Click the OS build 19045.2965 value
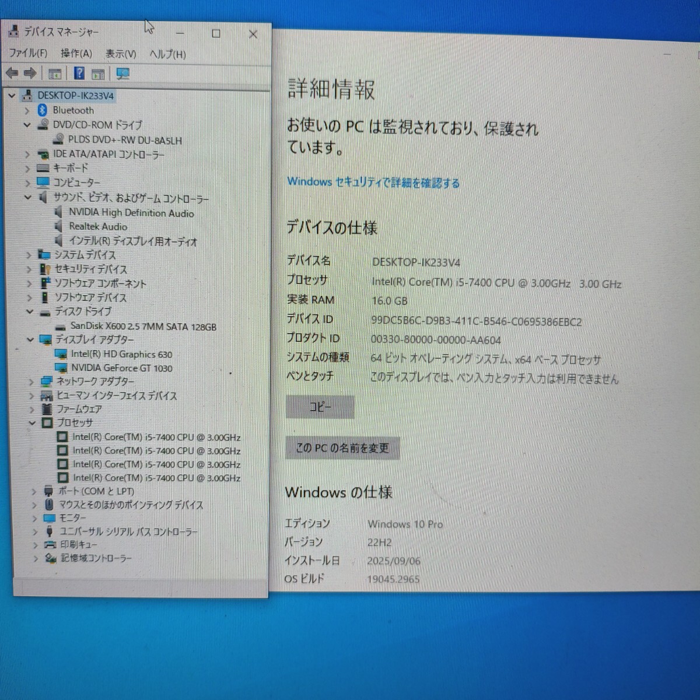 393,579
